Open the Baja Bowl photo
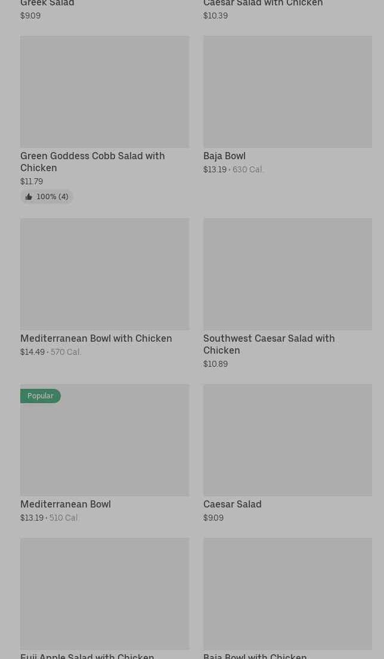 pos(288,92)
